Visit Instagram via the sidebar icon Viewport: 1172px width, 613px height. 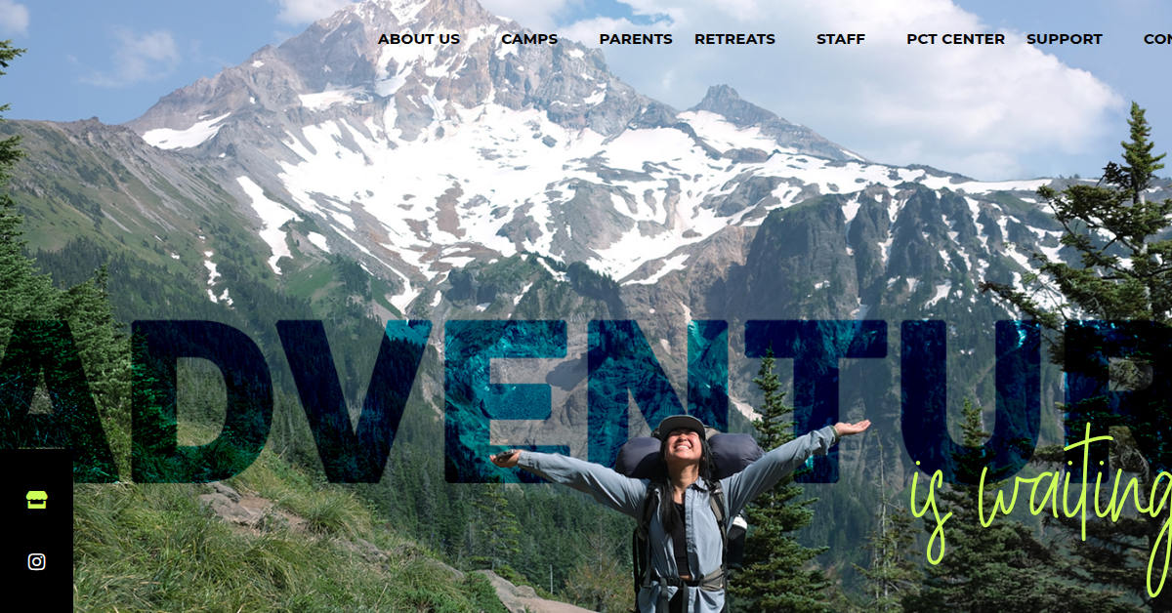click(x=36, y=561)
